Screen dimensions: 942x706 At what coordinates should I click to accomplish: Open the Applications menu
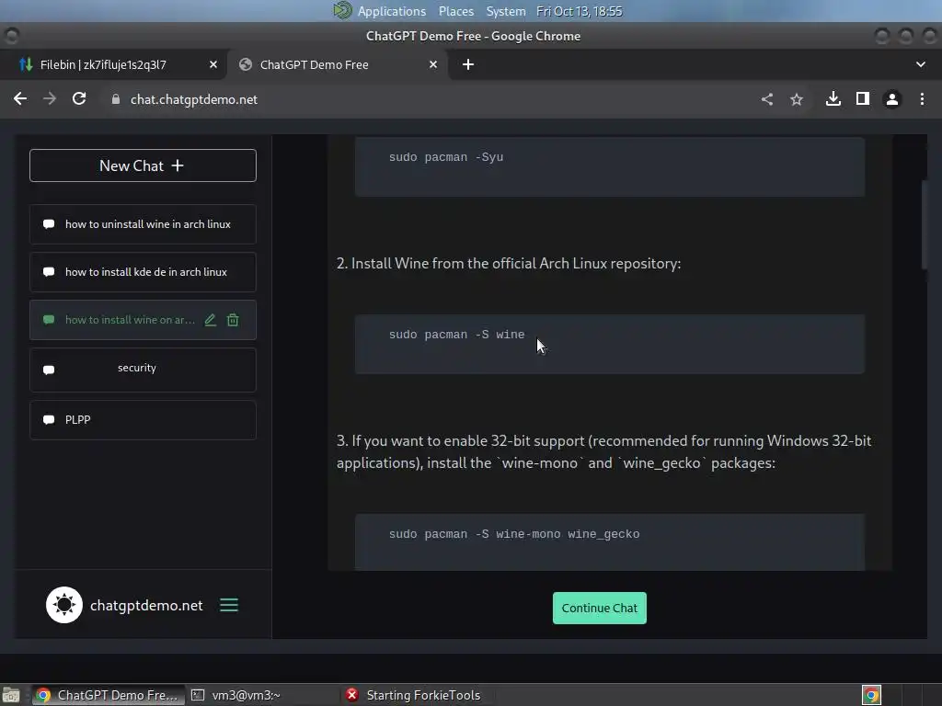392,11
